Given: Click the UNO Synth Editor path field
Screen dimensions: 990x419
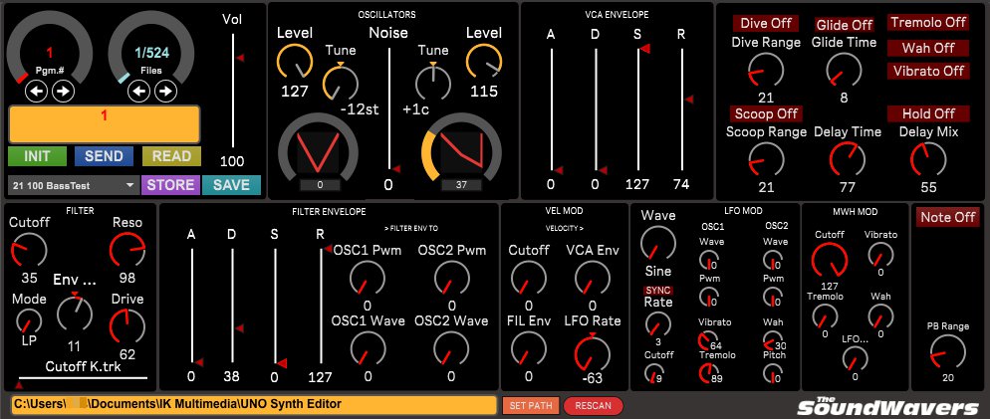Looking at the screenshot, I should pos(253,404).
